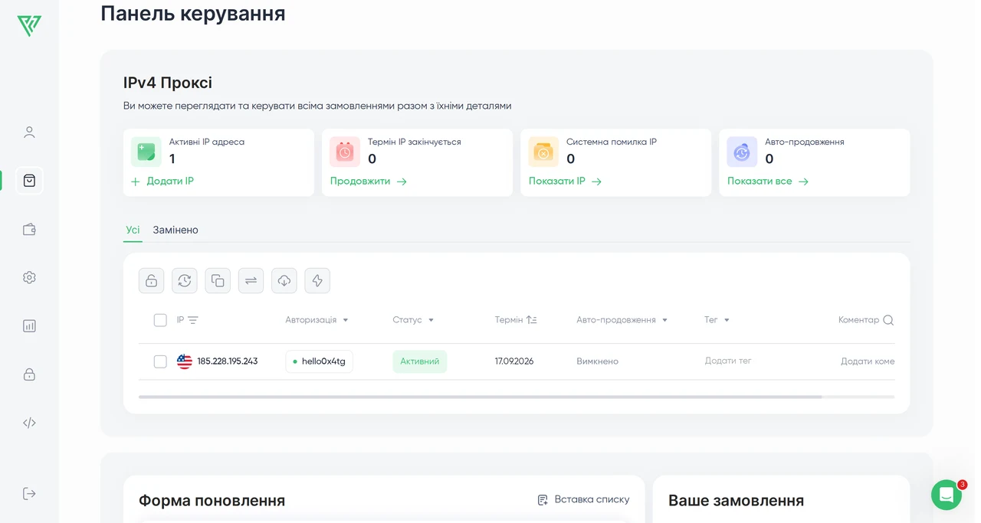Check the box for row 185.228.195.243

[160, 361]
